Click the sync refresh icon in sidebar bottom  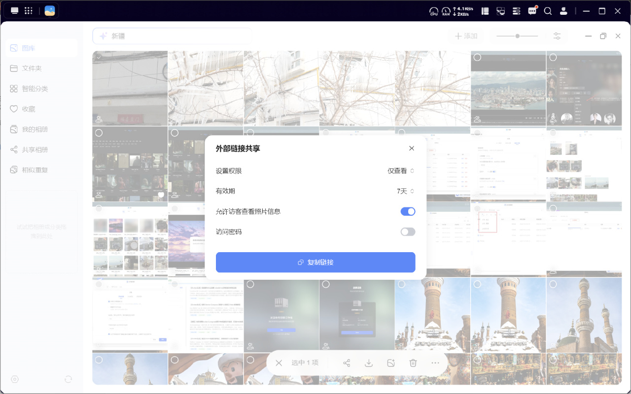point(68,379)
